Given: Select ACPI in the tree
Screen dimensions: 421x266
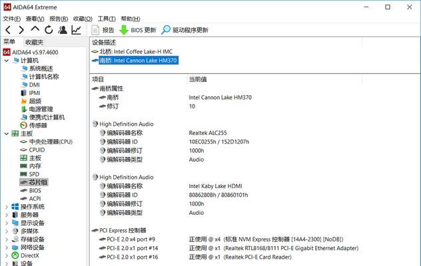Looking at the screenshot, I should pyautogui.click(x=35, y=199).
